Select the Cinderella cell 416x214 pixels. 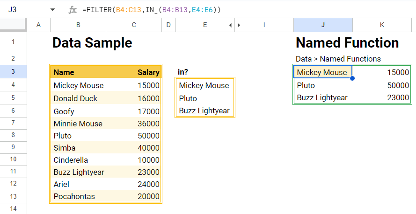point(78,160)
